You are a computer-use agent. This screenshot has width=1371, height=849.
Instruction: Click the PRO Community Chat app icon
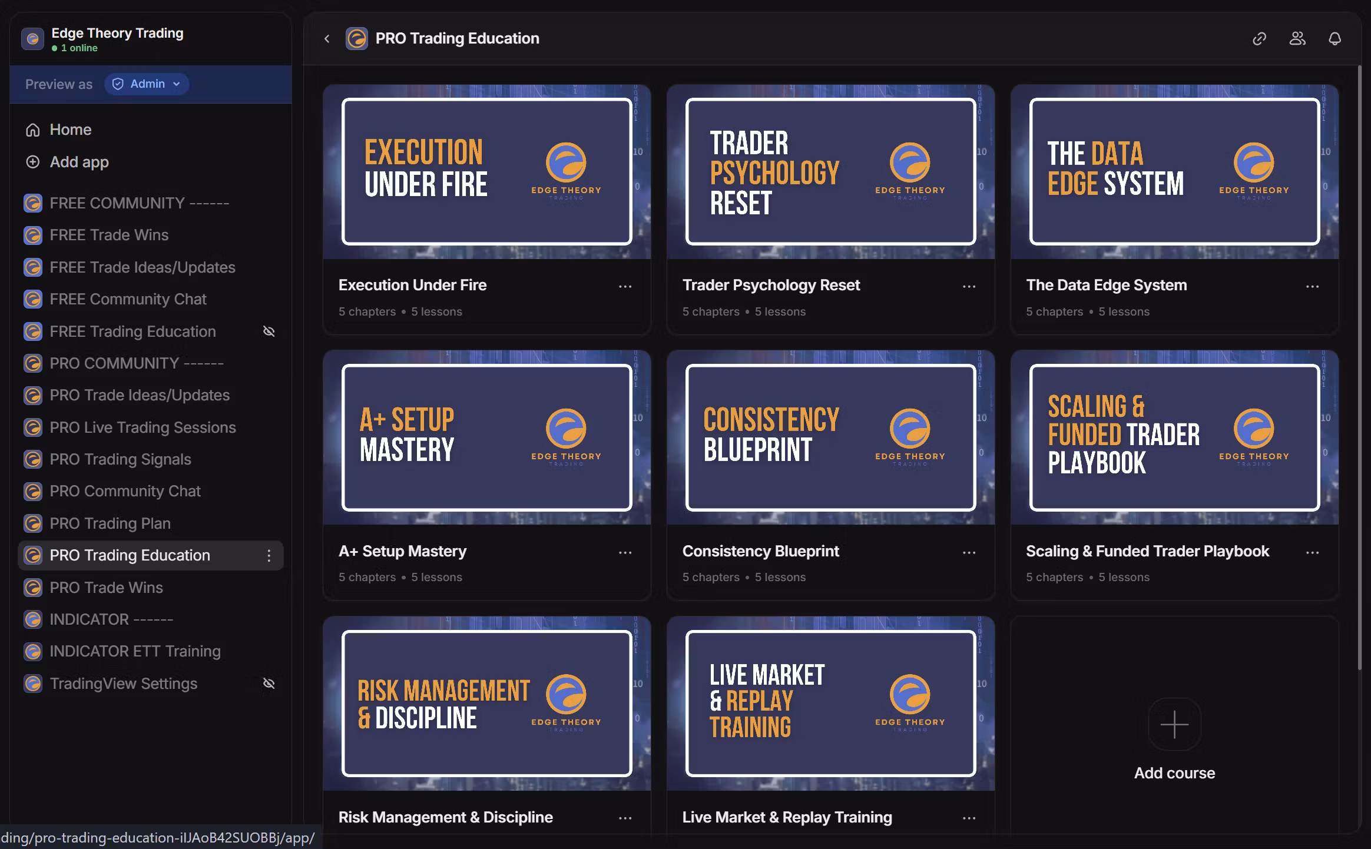click(x=33, y=491)
